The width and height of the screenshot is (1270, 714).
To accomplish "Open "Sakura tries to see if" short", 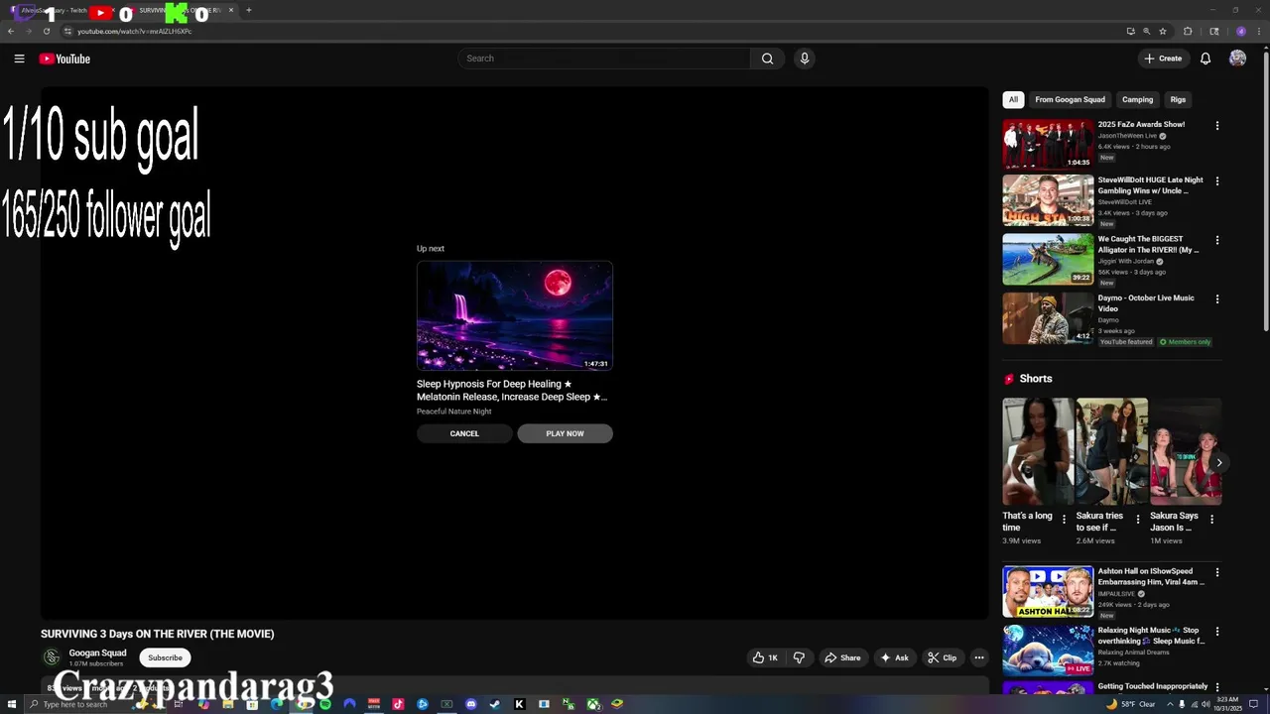I will click(1112, 452).
